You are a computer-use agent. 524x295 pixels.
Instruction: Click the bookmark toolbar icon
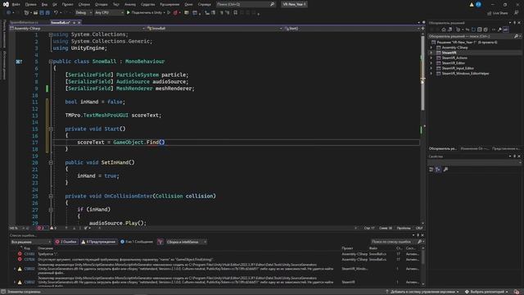click(x=235, y=13)
